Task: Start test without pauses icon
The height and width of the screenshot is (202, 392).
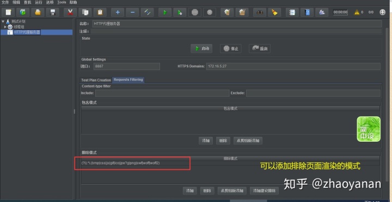Action: pyautogui.click(x=180, y=12)
